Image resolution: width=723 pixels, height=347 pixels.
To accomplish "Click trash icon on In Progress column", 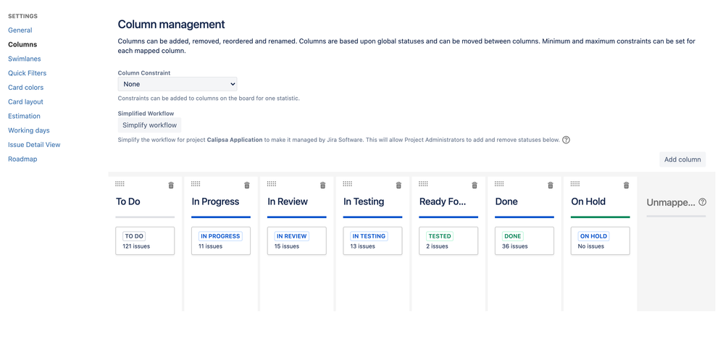I will point(247,185).
